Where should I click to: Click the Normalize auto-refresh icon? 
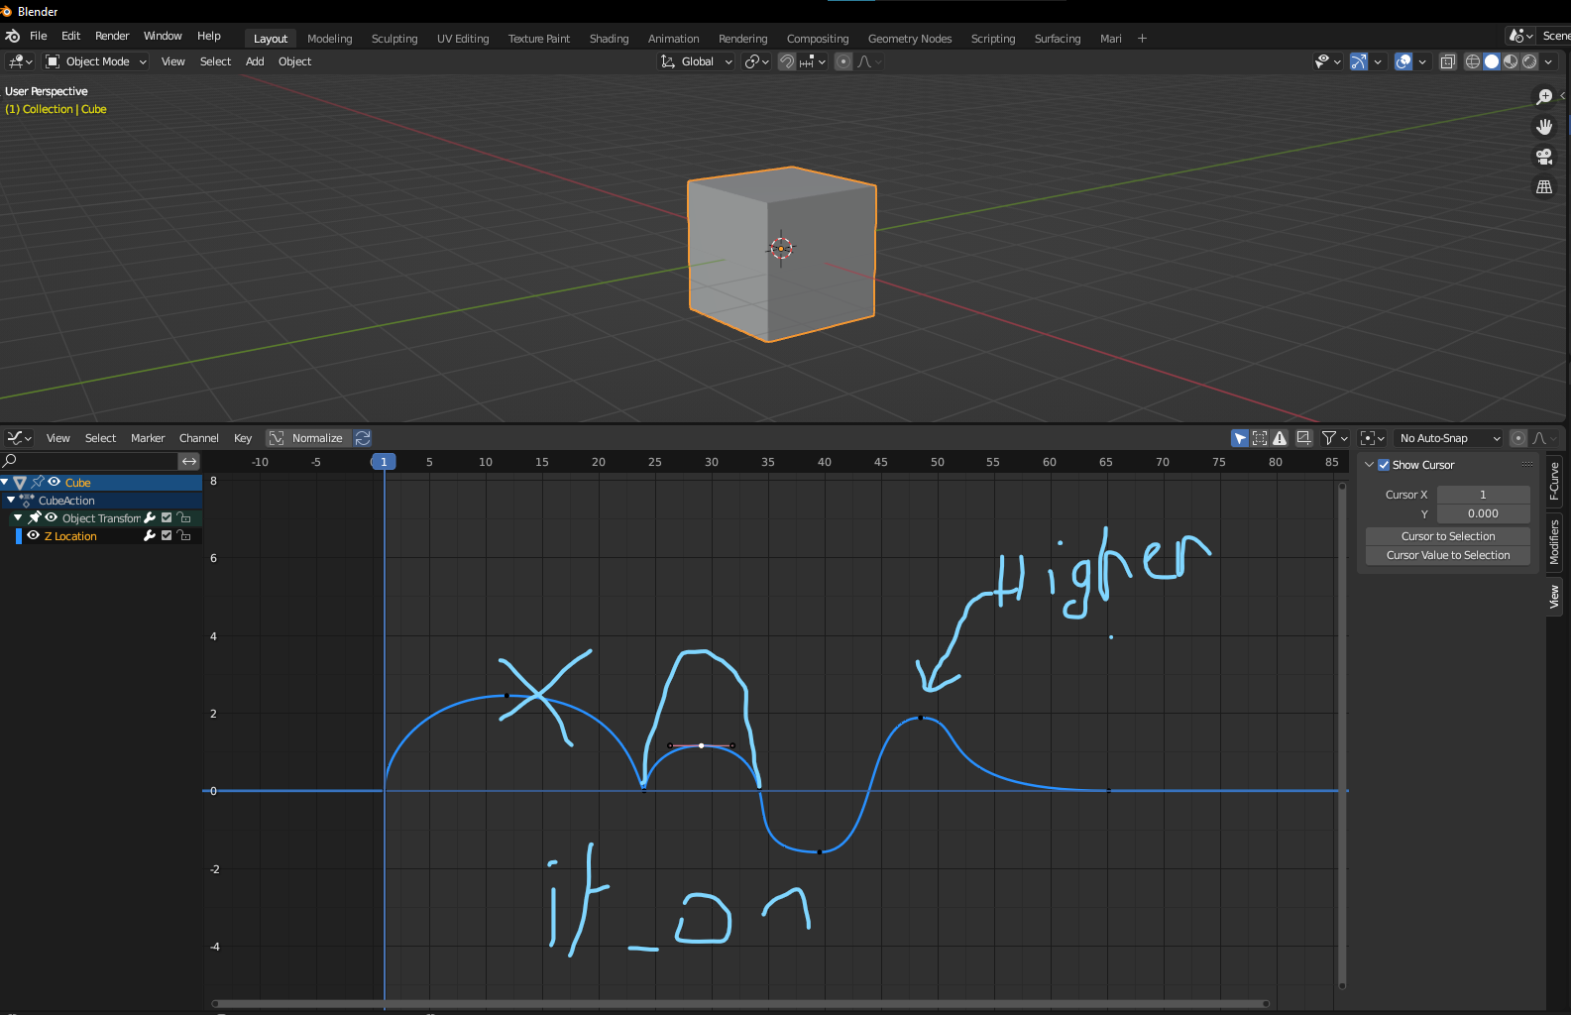(363, 438)
